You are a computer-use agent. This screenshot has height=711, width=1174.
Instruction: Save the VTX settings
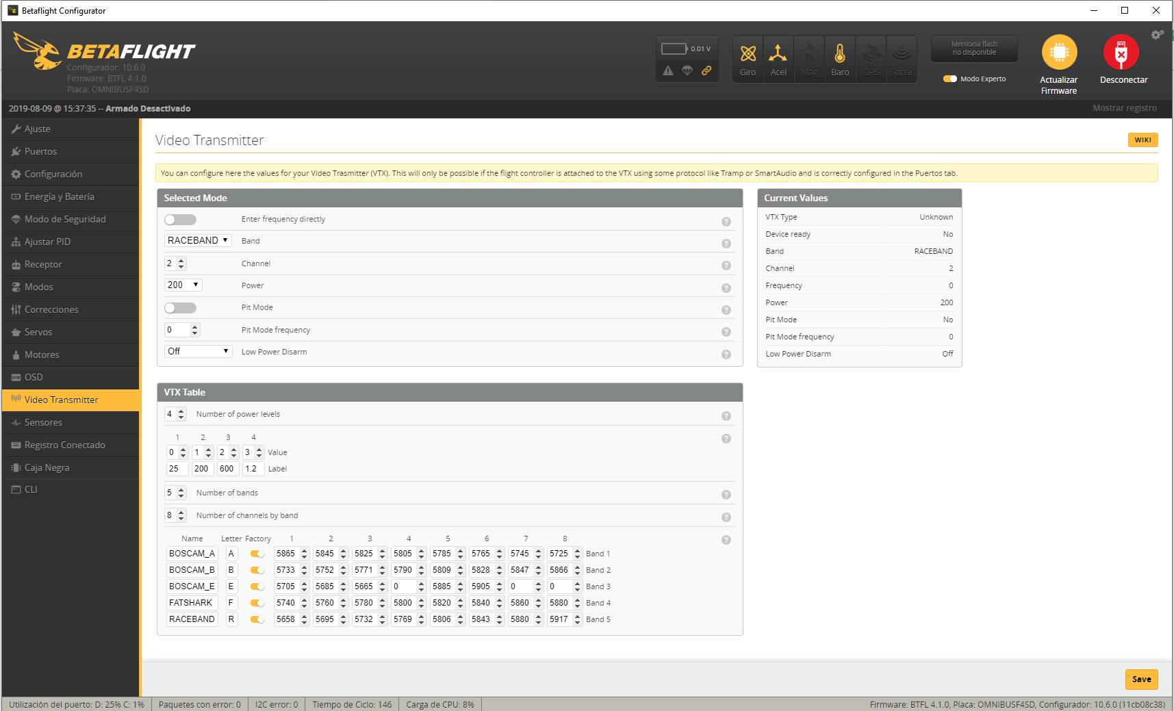coord(1141,679)
